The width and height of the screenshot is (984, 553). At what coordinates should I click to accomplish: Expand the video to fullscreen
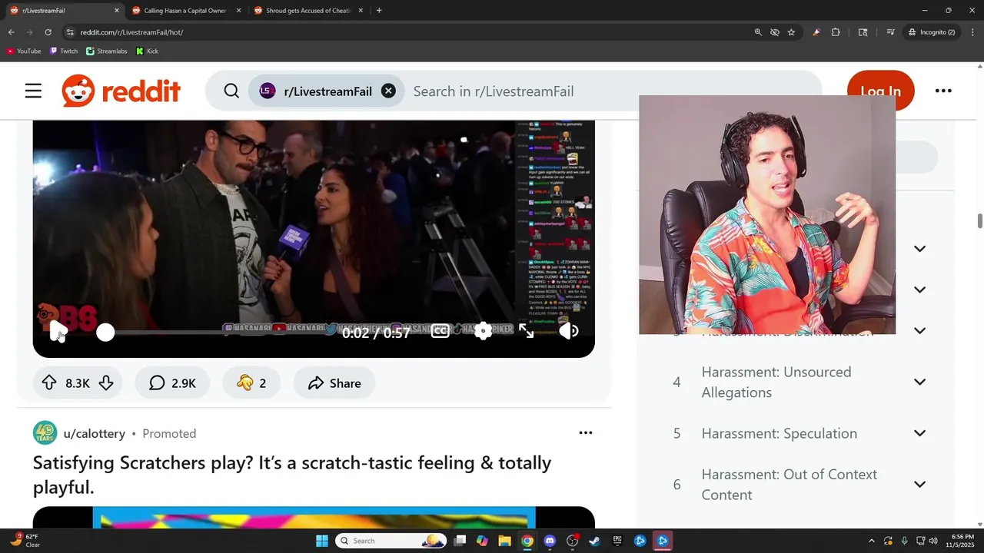[x=526, y=331]
